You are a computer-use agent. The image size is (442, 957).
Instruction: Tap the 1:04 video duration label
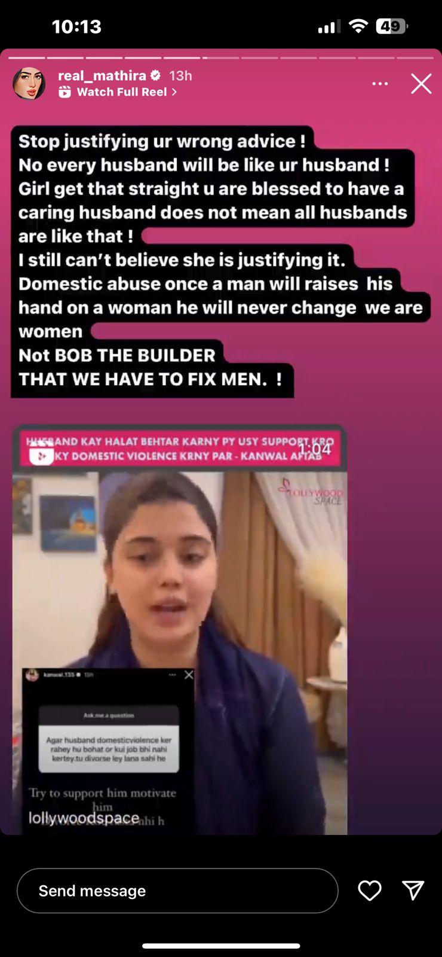click(x=314, y=449)
